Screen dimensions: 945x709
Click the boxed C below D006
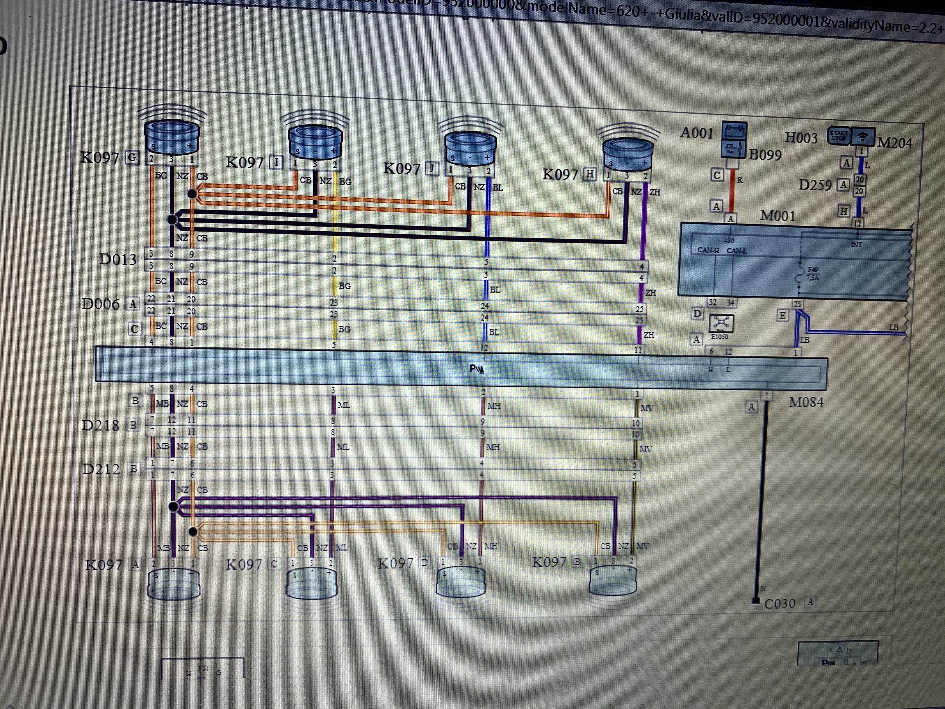(135, 329)
